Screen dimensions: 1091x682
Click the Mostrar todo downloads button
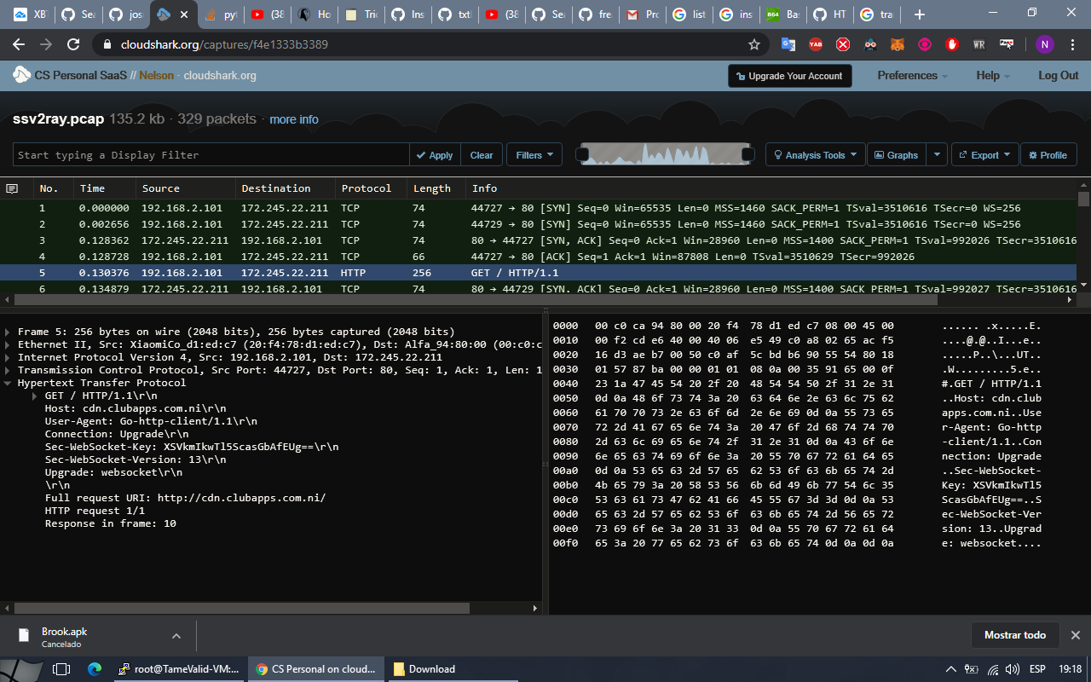click(1015, 635)
